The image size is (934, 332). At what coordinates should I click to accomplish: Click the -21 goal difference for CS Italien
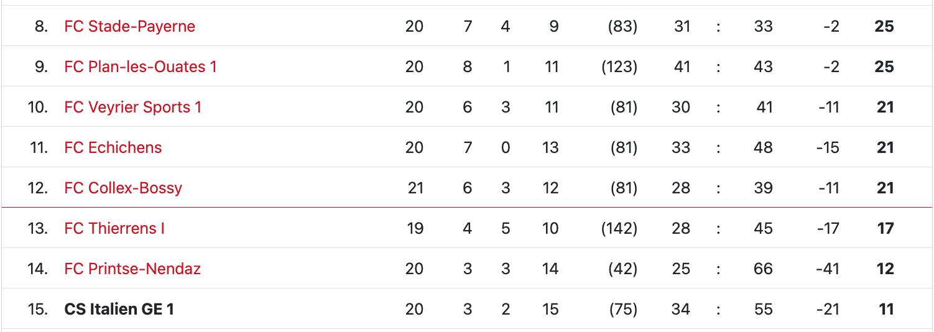[828, 309]
